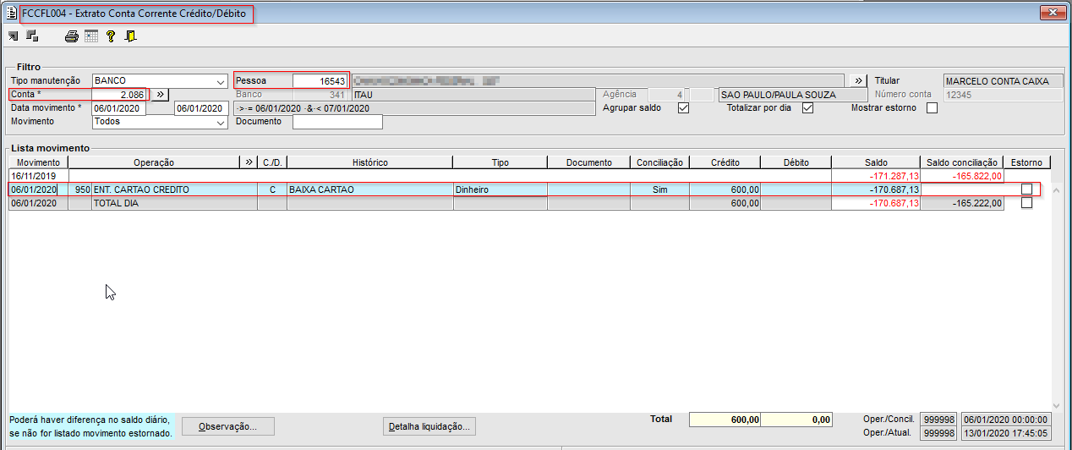Click the Conta field with 2.086

120,95
